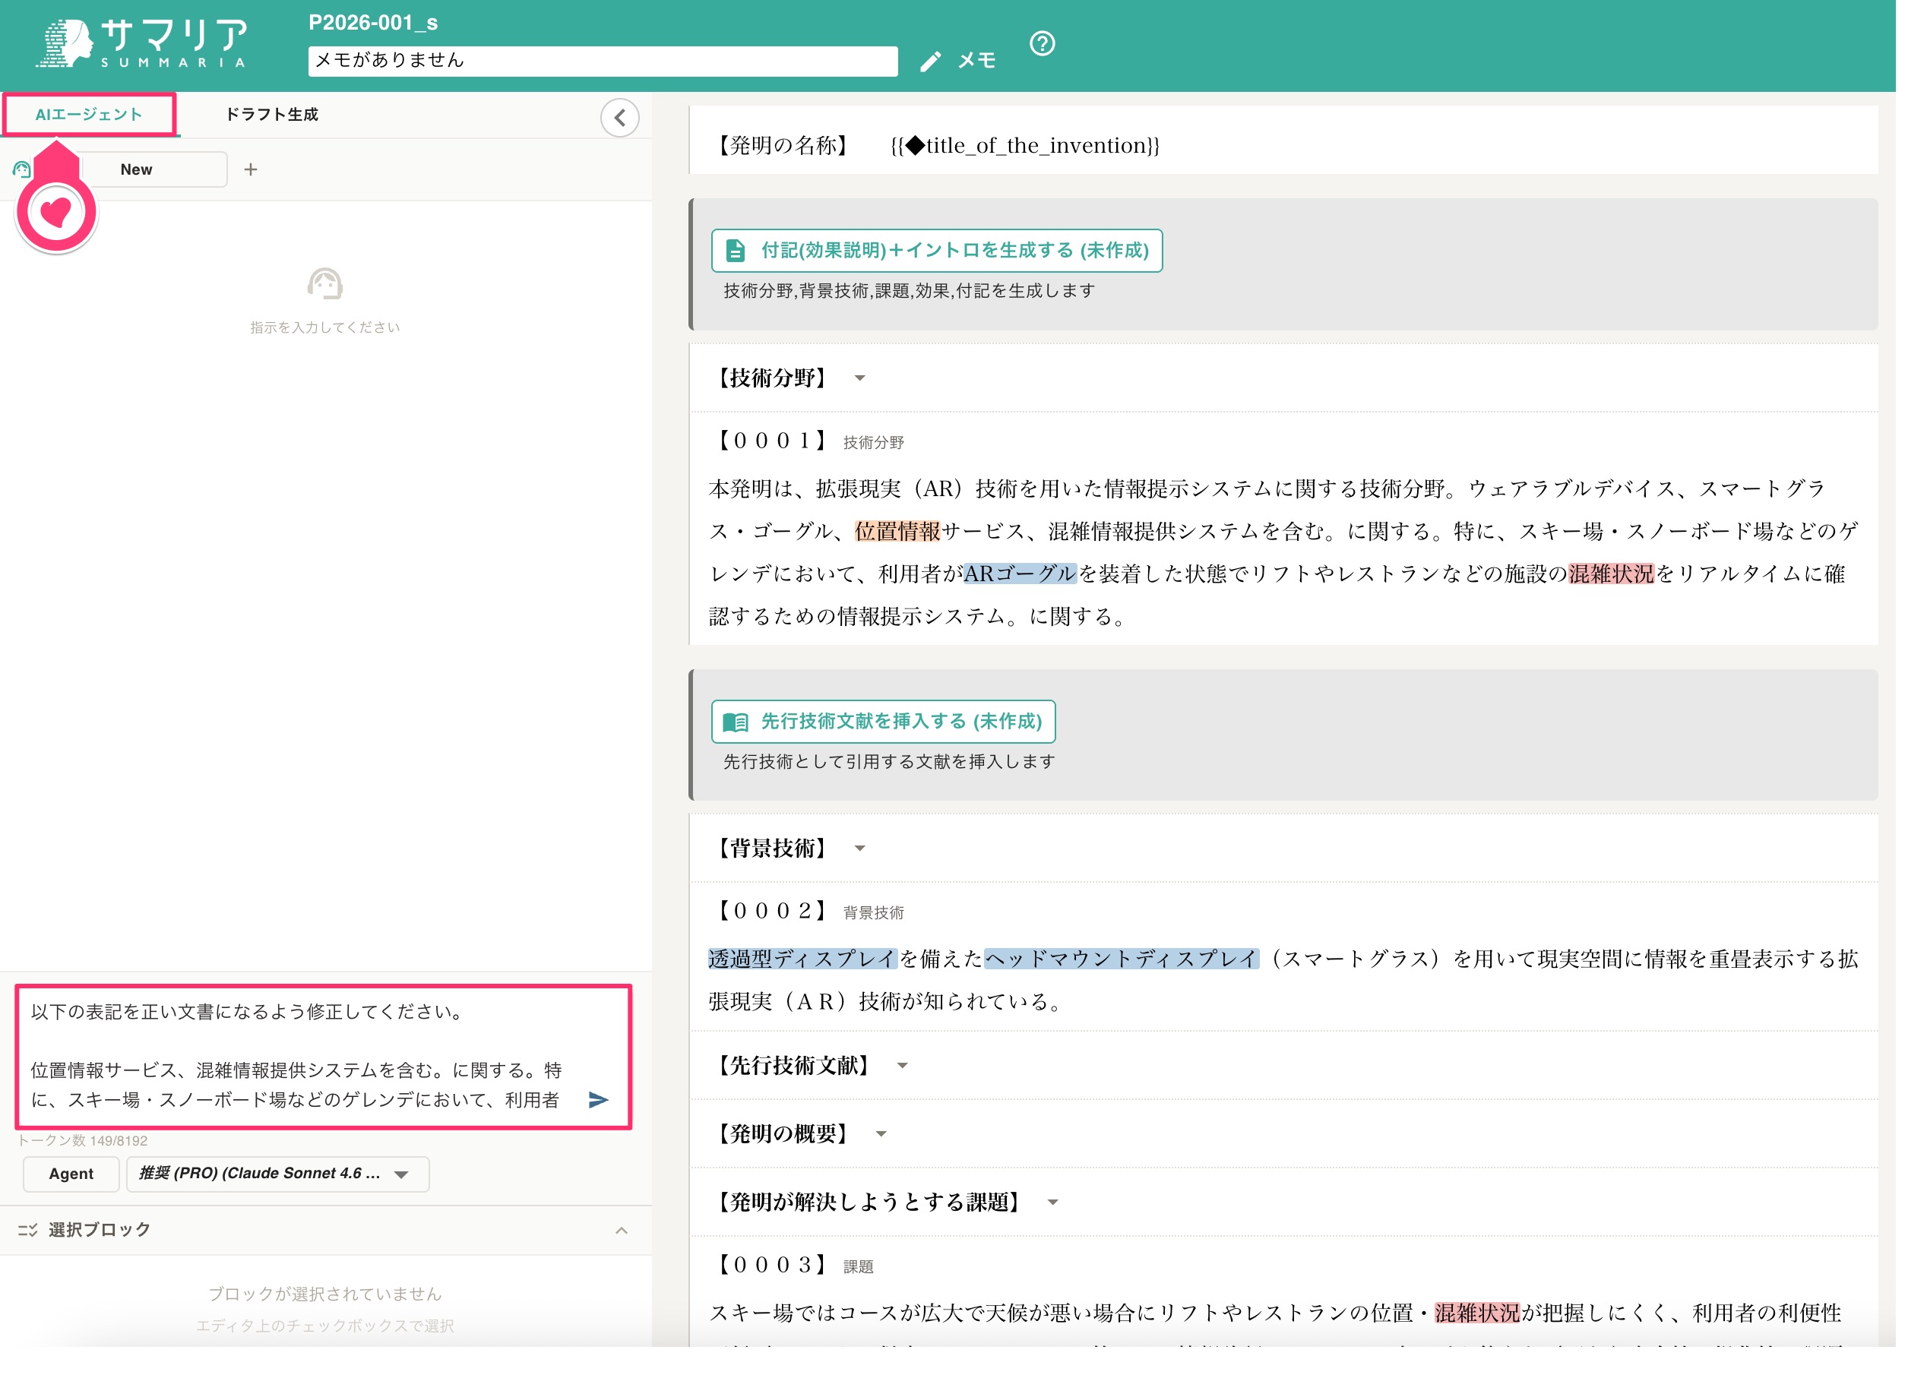Select the New chat tab
Screen dimensions: 1927x1378
(137, 169)
